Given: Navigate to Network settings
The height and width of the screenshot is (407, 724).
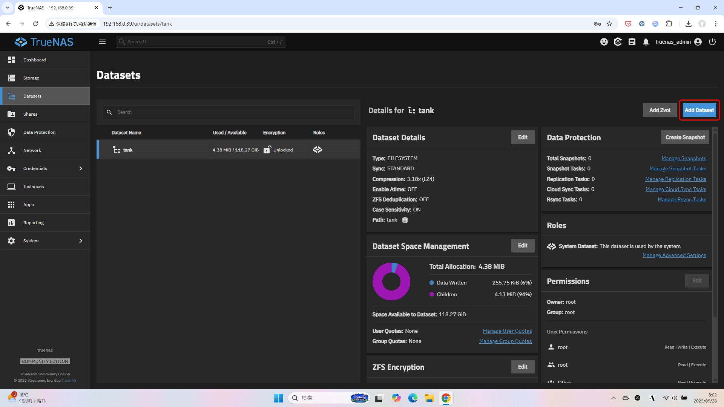Looking at the screenshot, I should (45, 150).
